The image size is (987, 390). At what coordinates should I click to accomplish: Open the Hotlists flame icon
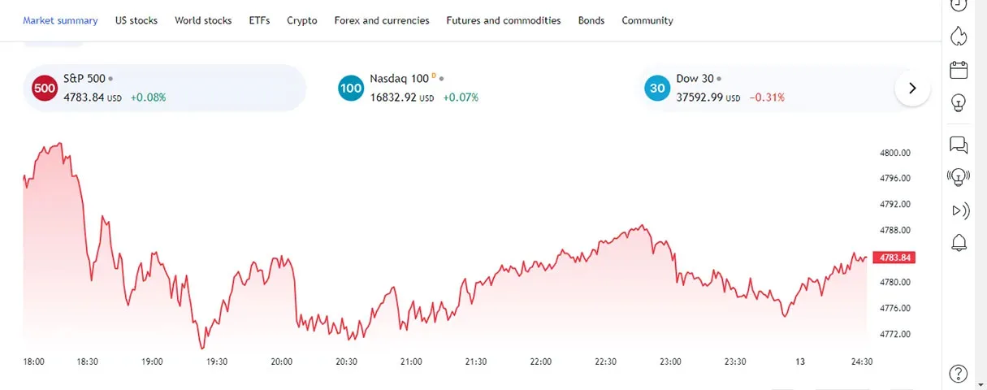(959, 36)
